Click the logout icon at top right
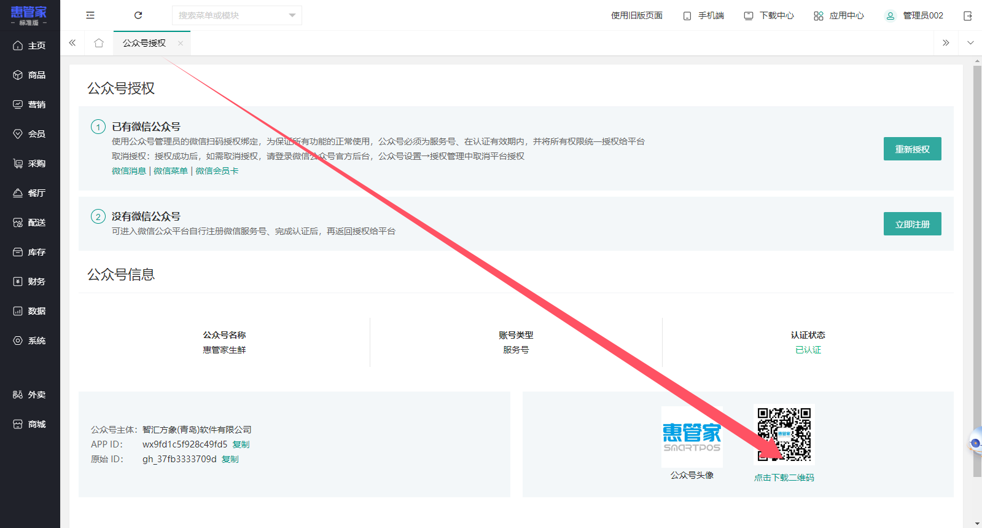 pyautogui.click(x=968, y=16)
